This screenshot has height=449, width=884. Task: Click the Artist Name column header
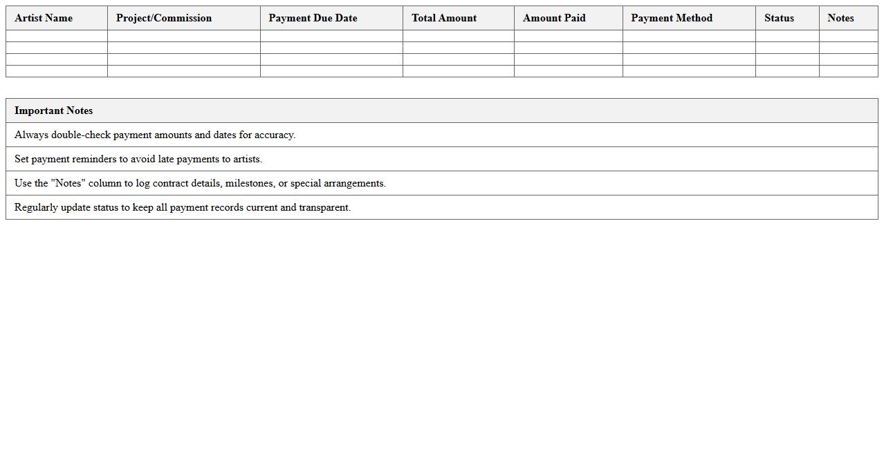click(44, 18)
